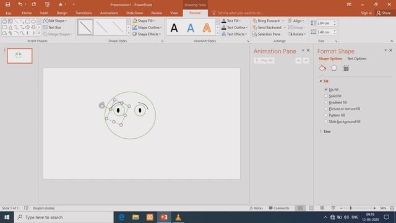Image resolution: width=396 pixels, height=223 pixels.
Task: Click the shape height input field
Action: tap(324, 23)
